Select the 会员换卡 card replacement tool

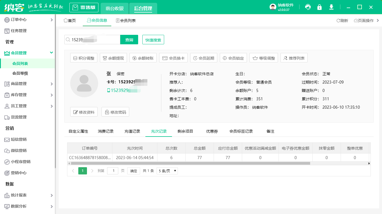coord(173,58)
